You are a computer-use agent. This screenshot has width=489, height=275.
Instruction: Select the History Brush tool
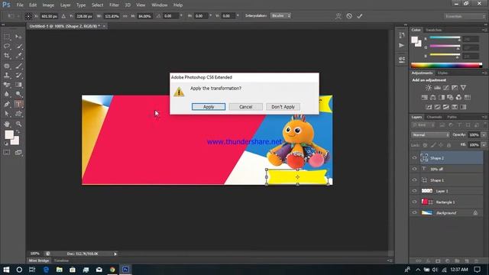pyautogui.click(x=18, y=75)
